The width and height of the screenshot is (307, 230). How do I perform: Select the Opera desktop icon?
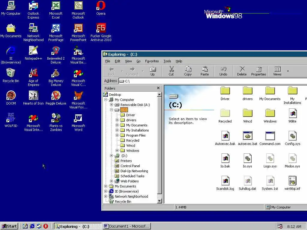[x=101, y=8]
